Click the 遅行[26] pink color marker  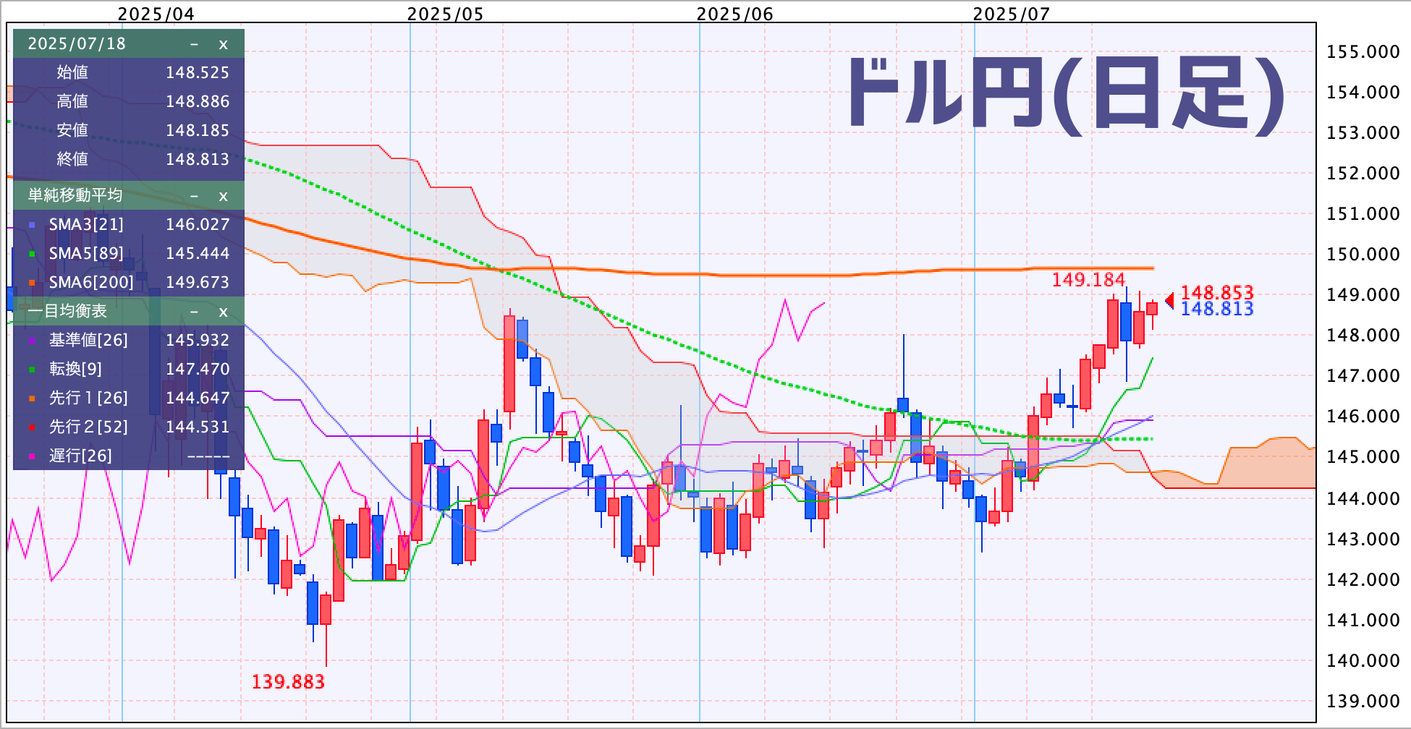click(x=32, y=457)
